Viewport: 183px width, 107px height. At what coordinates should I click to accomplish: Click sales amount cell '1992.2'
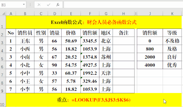90,73
